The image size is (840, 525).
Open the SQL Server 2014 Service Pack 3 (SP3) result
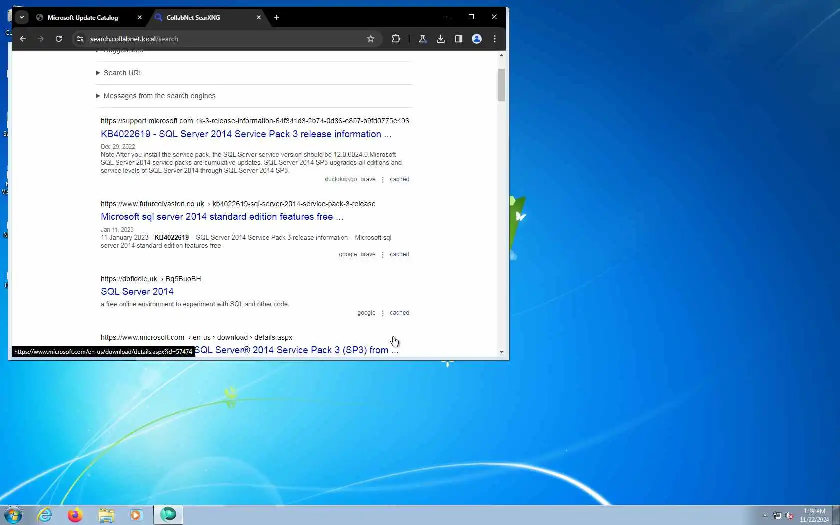[296, 350]
